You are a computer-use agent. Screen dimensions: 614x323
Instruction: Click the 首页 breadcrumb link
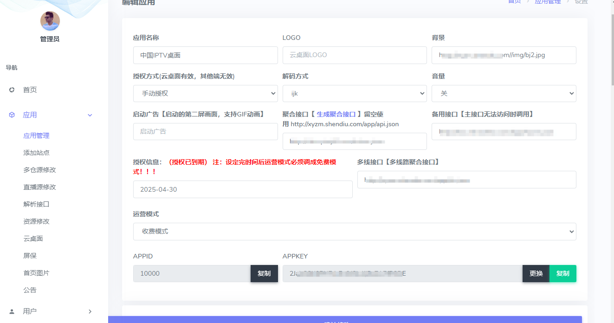[514, 2]
